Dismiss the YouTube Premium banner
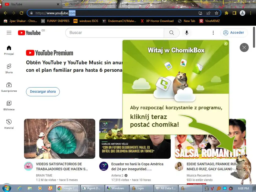Viewport: 256px width, 192px height. (x=244, y=47)
